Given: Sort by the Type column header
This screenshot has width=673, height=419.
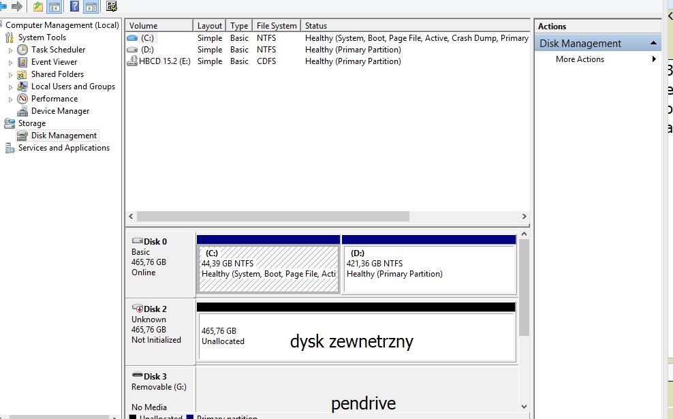Looking at the screenshot, I should 239,26.
